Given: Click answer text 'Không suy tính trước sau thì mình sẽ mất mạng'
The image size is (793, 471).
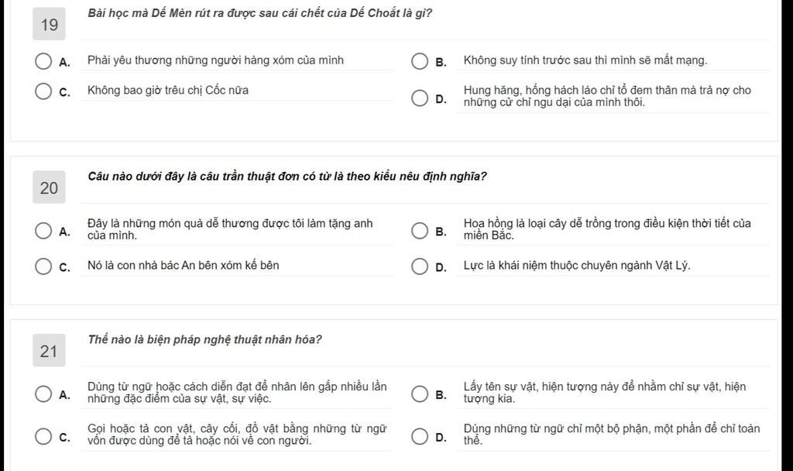Looking at the screenshot, I should tap(585, 60).
